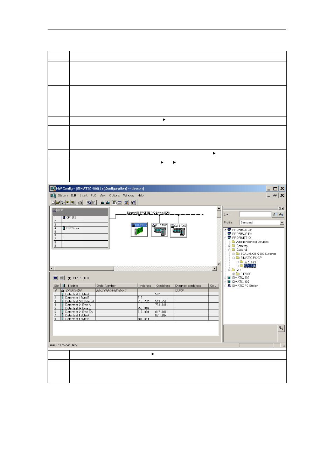Expand the CP 1616 folder node
This screenshot has height=474, width=334.
(238, 266)
